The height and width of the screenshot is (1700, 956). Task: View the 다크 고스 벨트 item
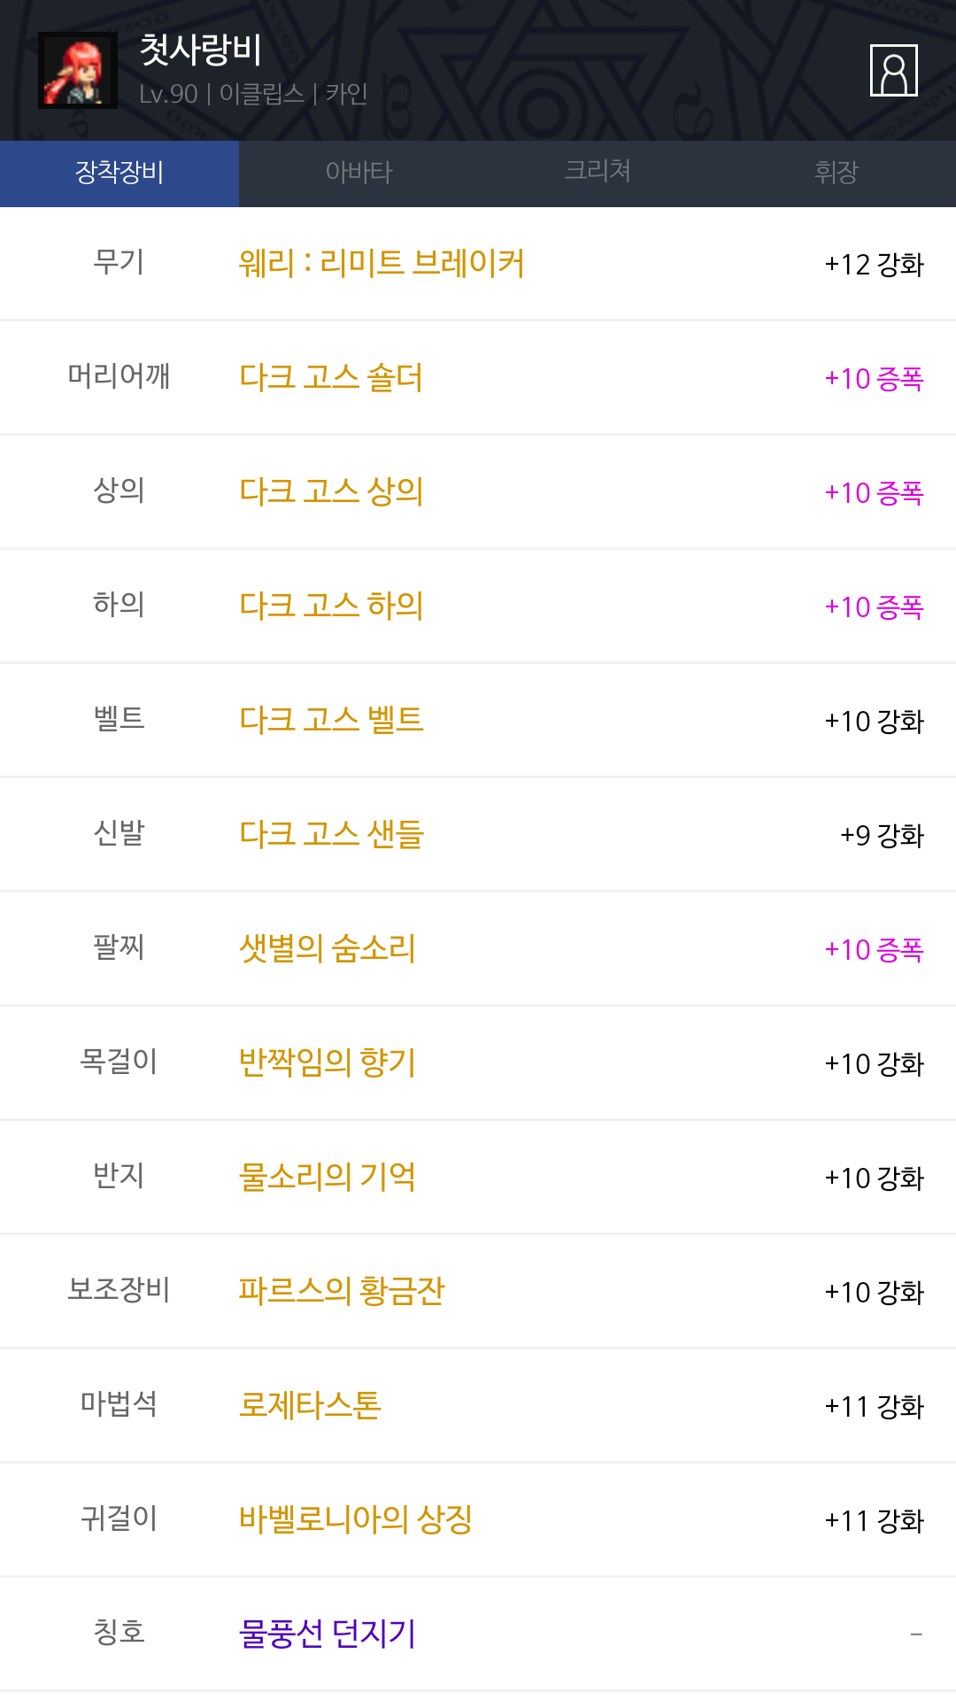pyautogui.click(x=331, y=721)
